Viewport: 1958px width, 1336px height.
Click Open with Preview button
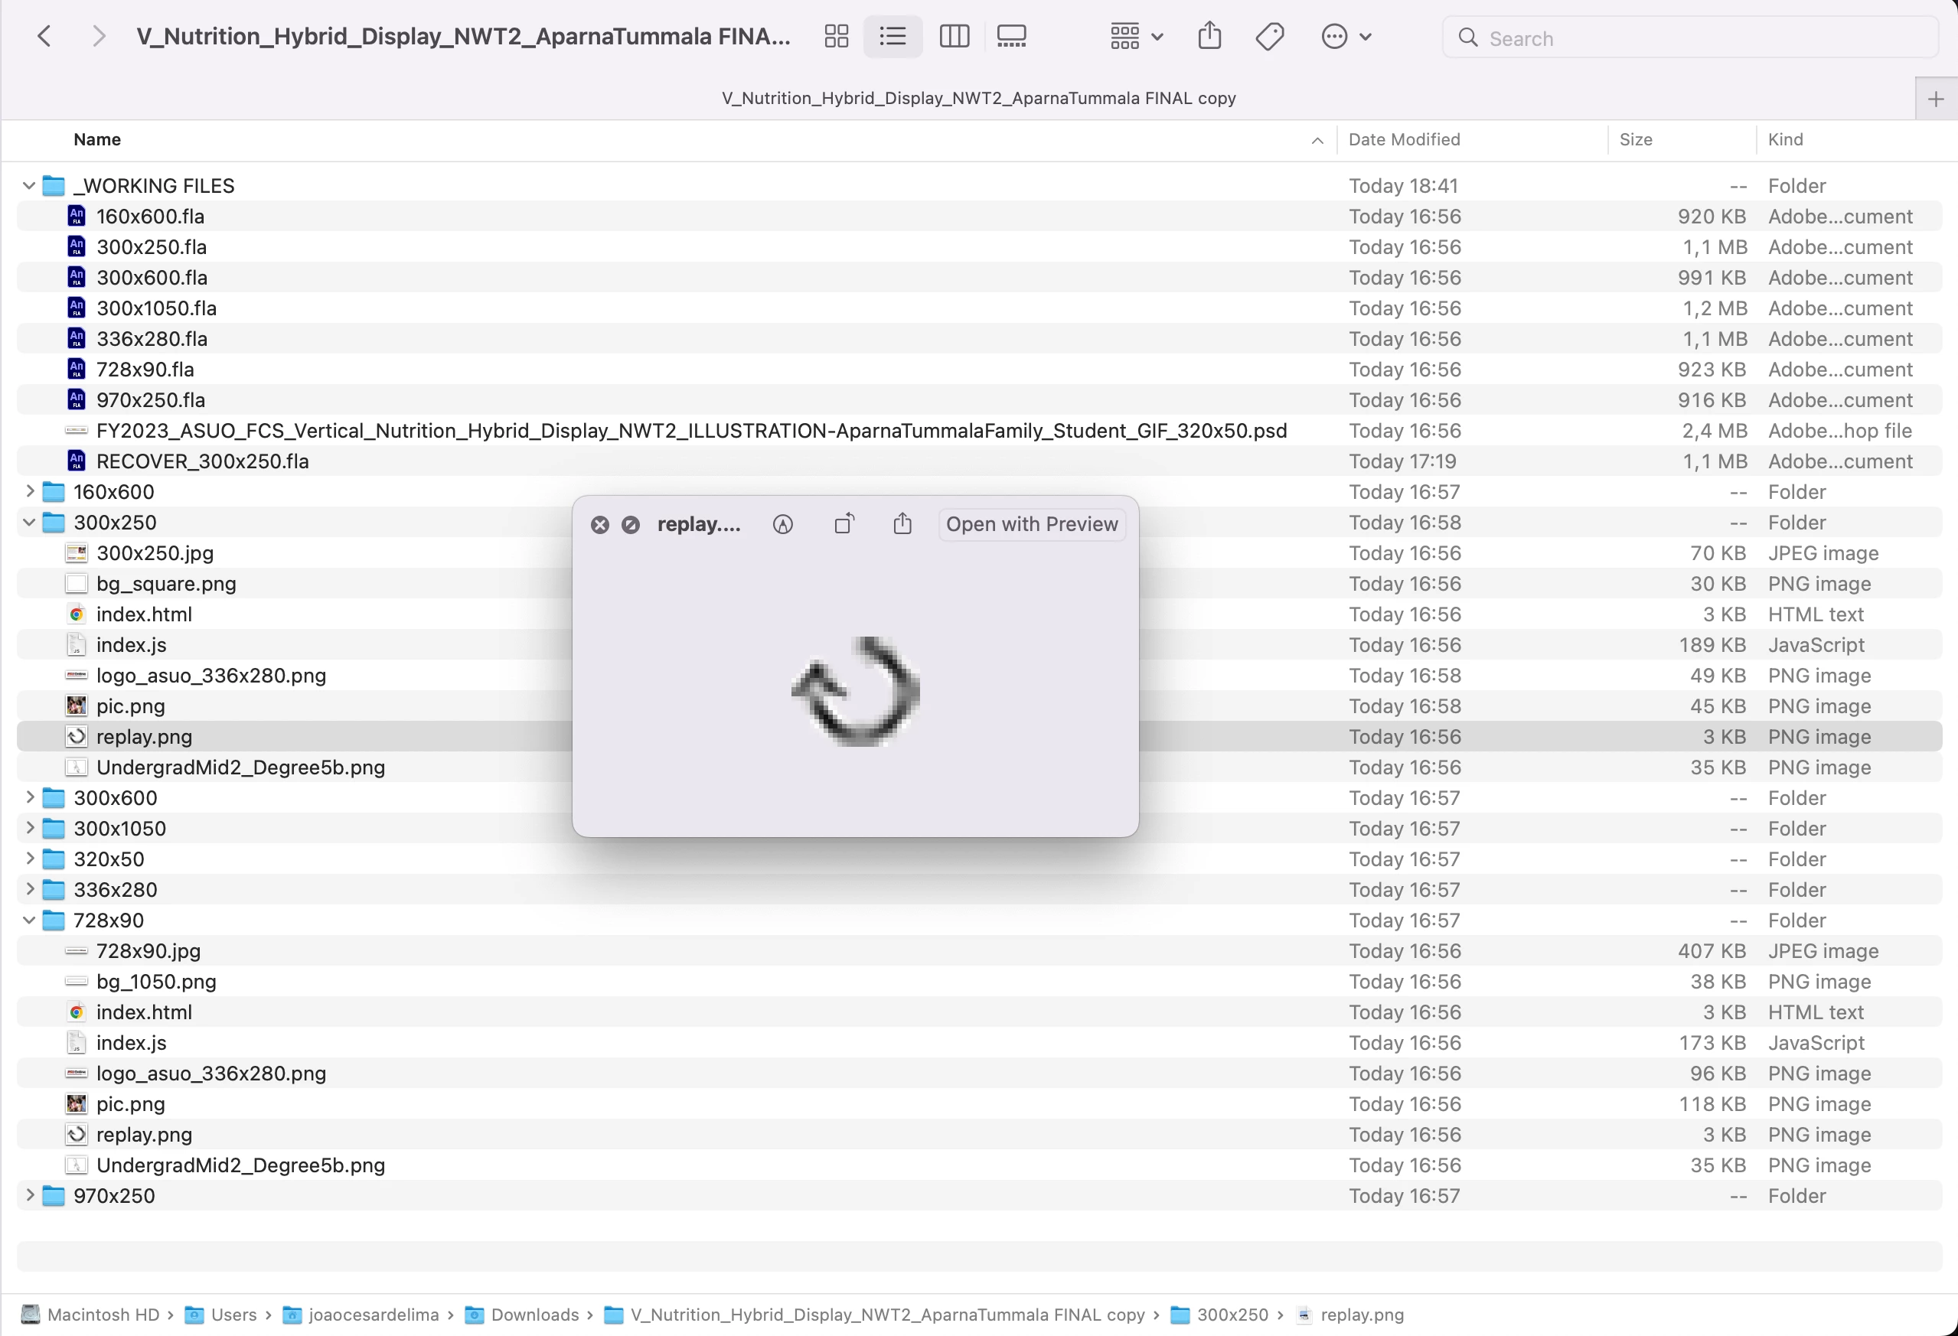(x=1031, y=525)
